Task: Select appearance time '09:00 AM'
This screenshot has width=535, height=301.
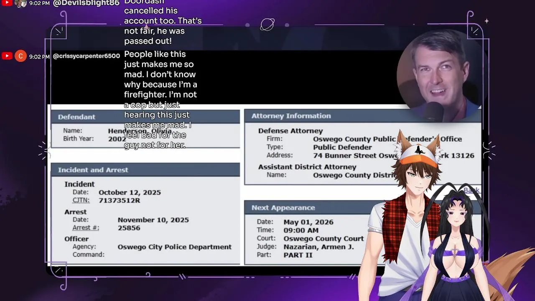Action: pyautogui.click(x=301, y=230)
